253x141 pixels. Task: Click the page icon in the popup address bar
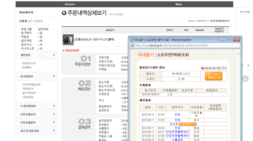pyautogui.click(x=132, y=45)
